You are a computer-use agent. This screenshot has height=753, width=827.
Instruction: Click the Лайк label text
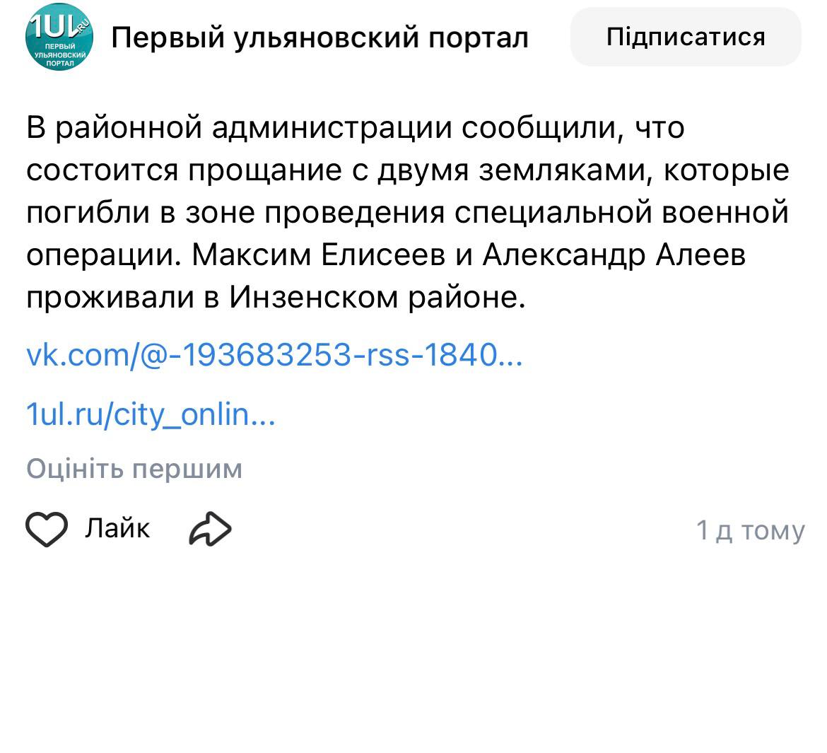117,528
